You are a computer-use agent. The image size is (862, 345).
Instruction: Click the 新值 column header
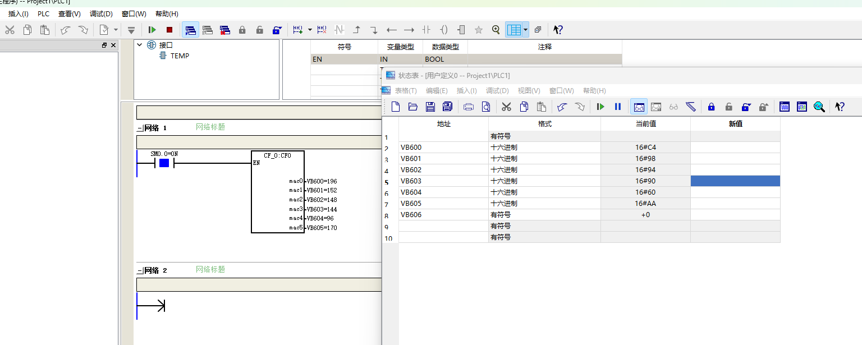pyautogui.click(x=735, y=124)
